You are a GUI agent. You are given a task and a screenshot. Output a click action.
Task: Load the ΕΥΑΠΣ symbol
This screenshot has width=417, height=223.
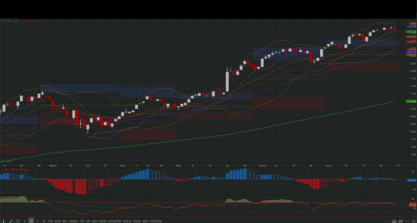tap(136, 221)
